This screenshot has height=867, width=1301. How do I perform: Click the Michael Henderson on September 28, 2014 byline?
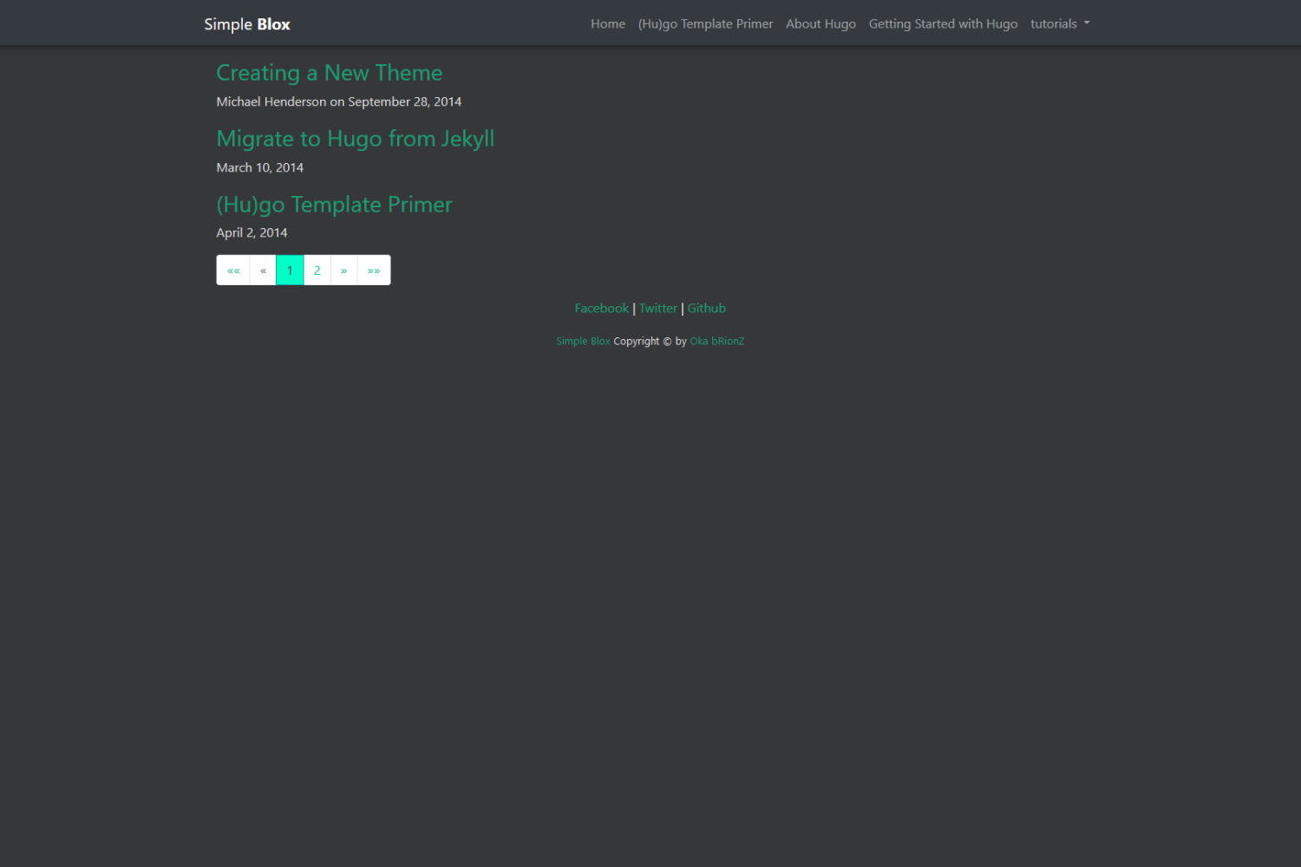[339, 102]
